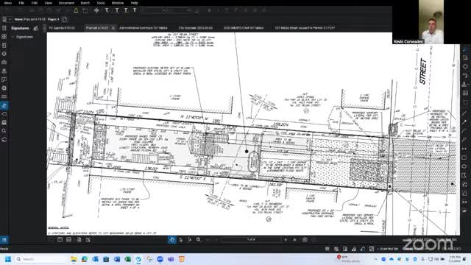Click the sign document icon in Signatures panel

pyautogui.click(x=36, y=28)
